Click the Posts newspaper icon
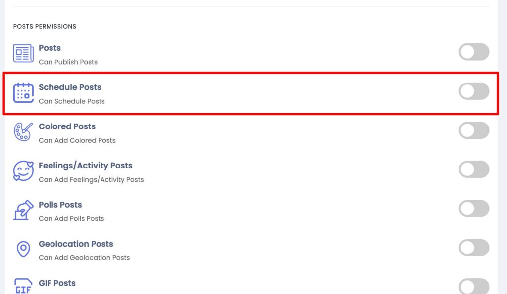 click(23, 53)
